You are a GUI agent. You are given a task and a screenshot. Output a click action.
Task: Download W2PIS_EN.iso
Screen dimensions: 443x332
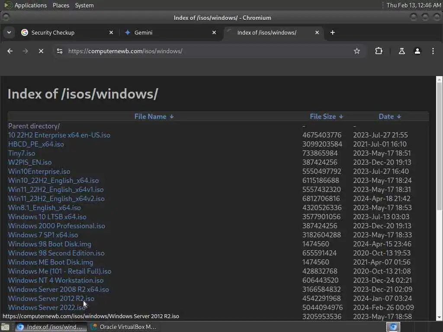click(30, 162)
